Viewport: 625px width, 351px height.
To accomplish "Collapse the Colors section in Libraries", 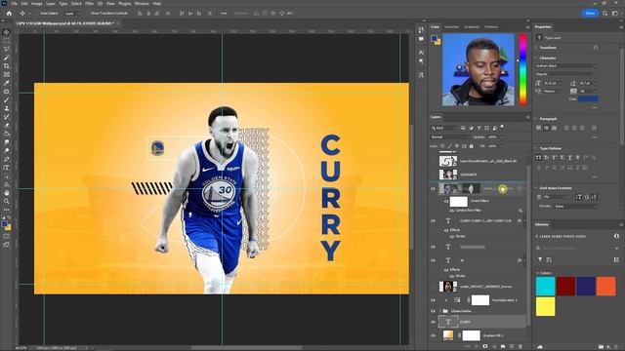I will pos(537,273).
